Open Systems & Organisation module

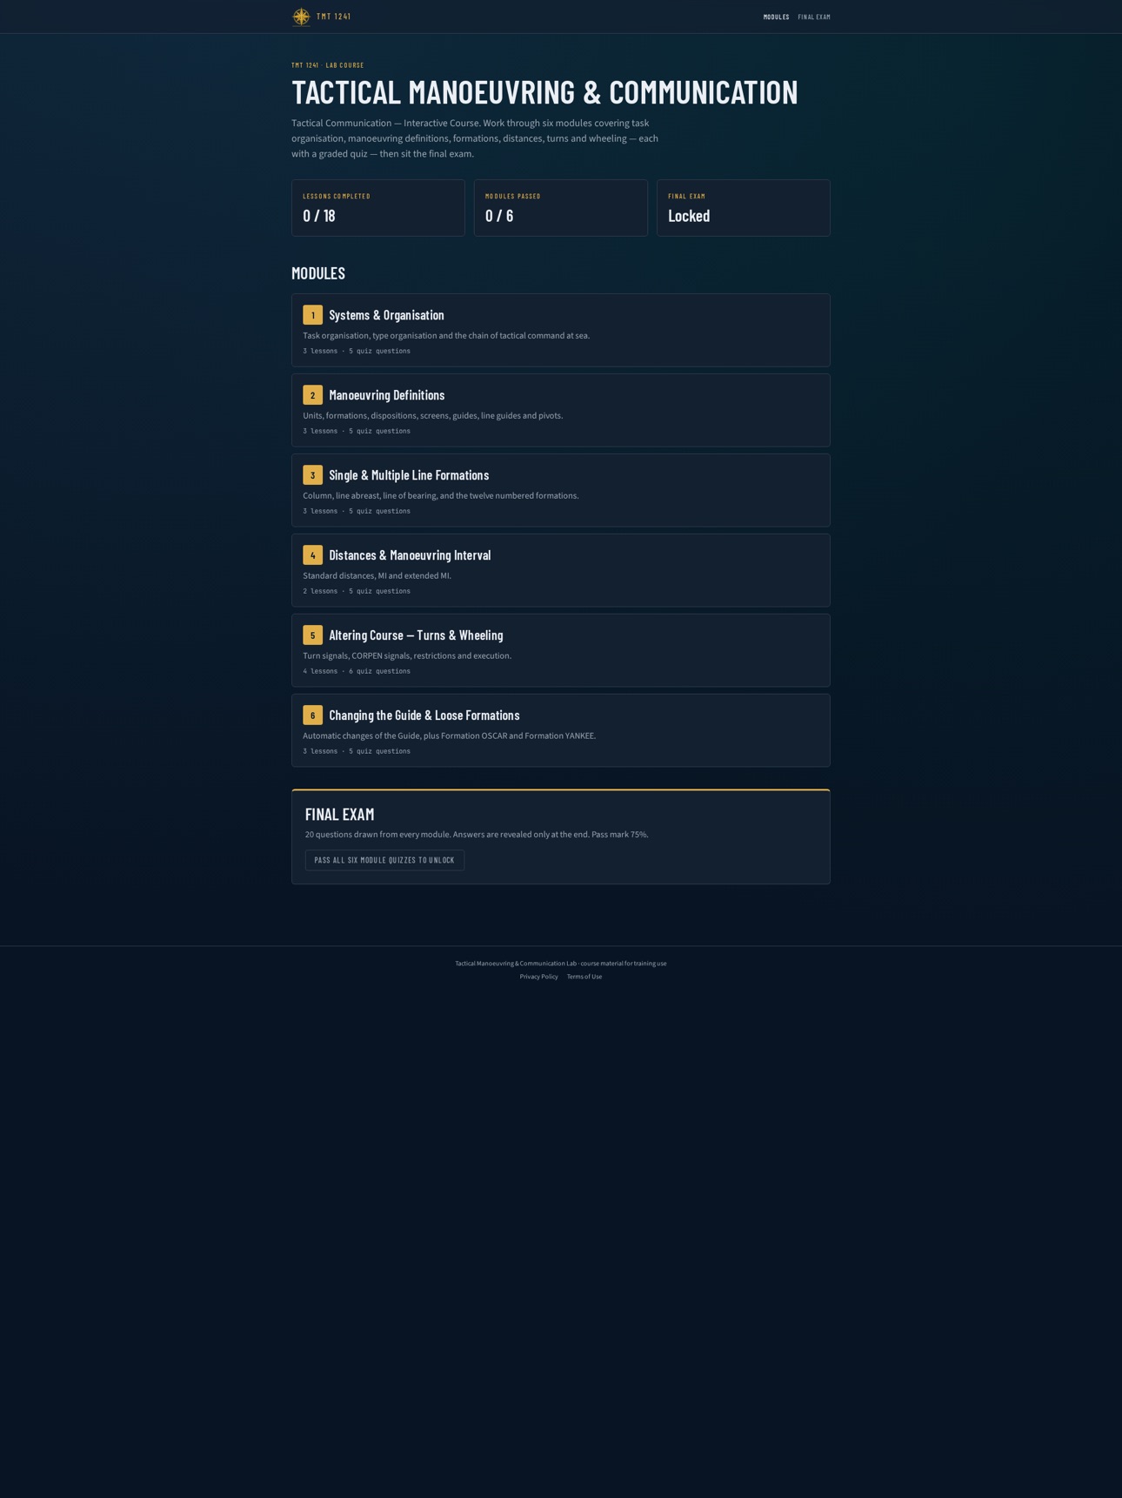[x=561, y=330]
